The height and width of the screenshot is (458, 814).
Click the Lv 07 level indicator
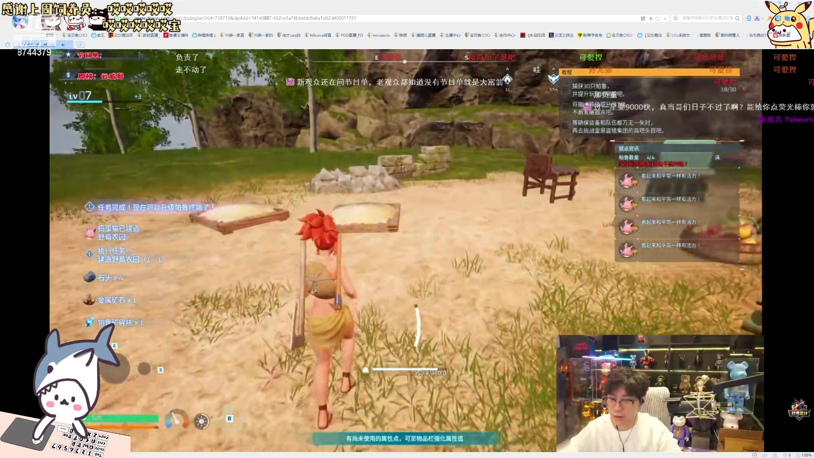(x=81, y=96)
